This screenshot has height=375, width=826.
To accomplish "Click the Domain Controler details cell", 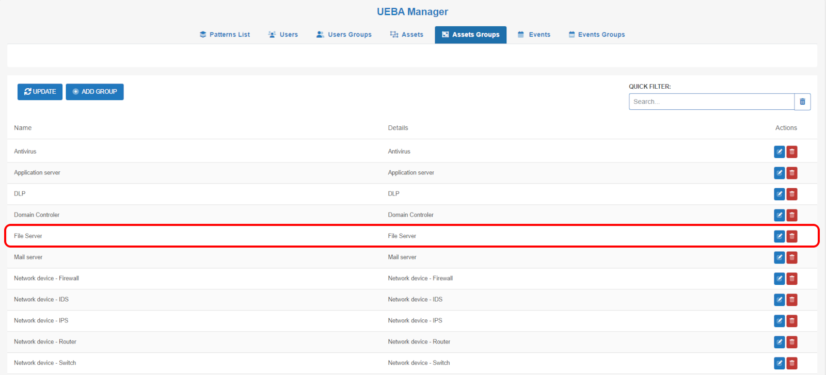I will [x=411, y=215].
